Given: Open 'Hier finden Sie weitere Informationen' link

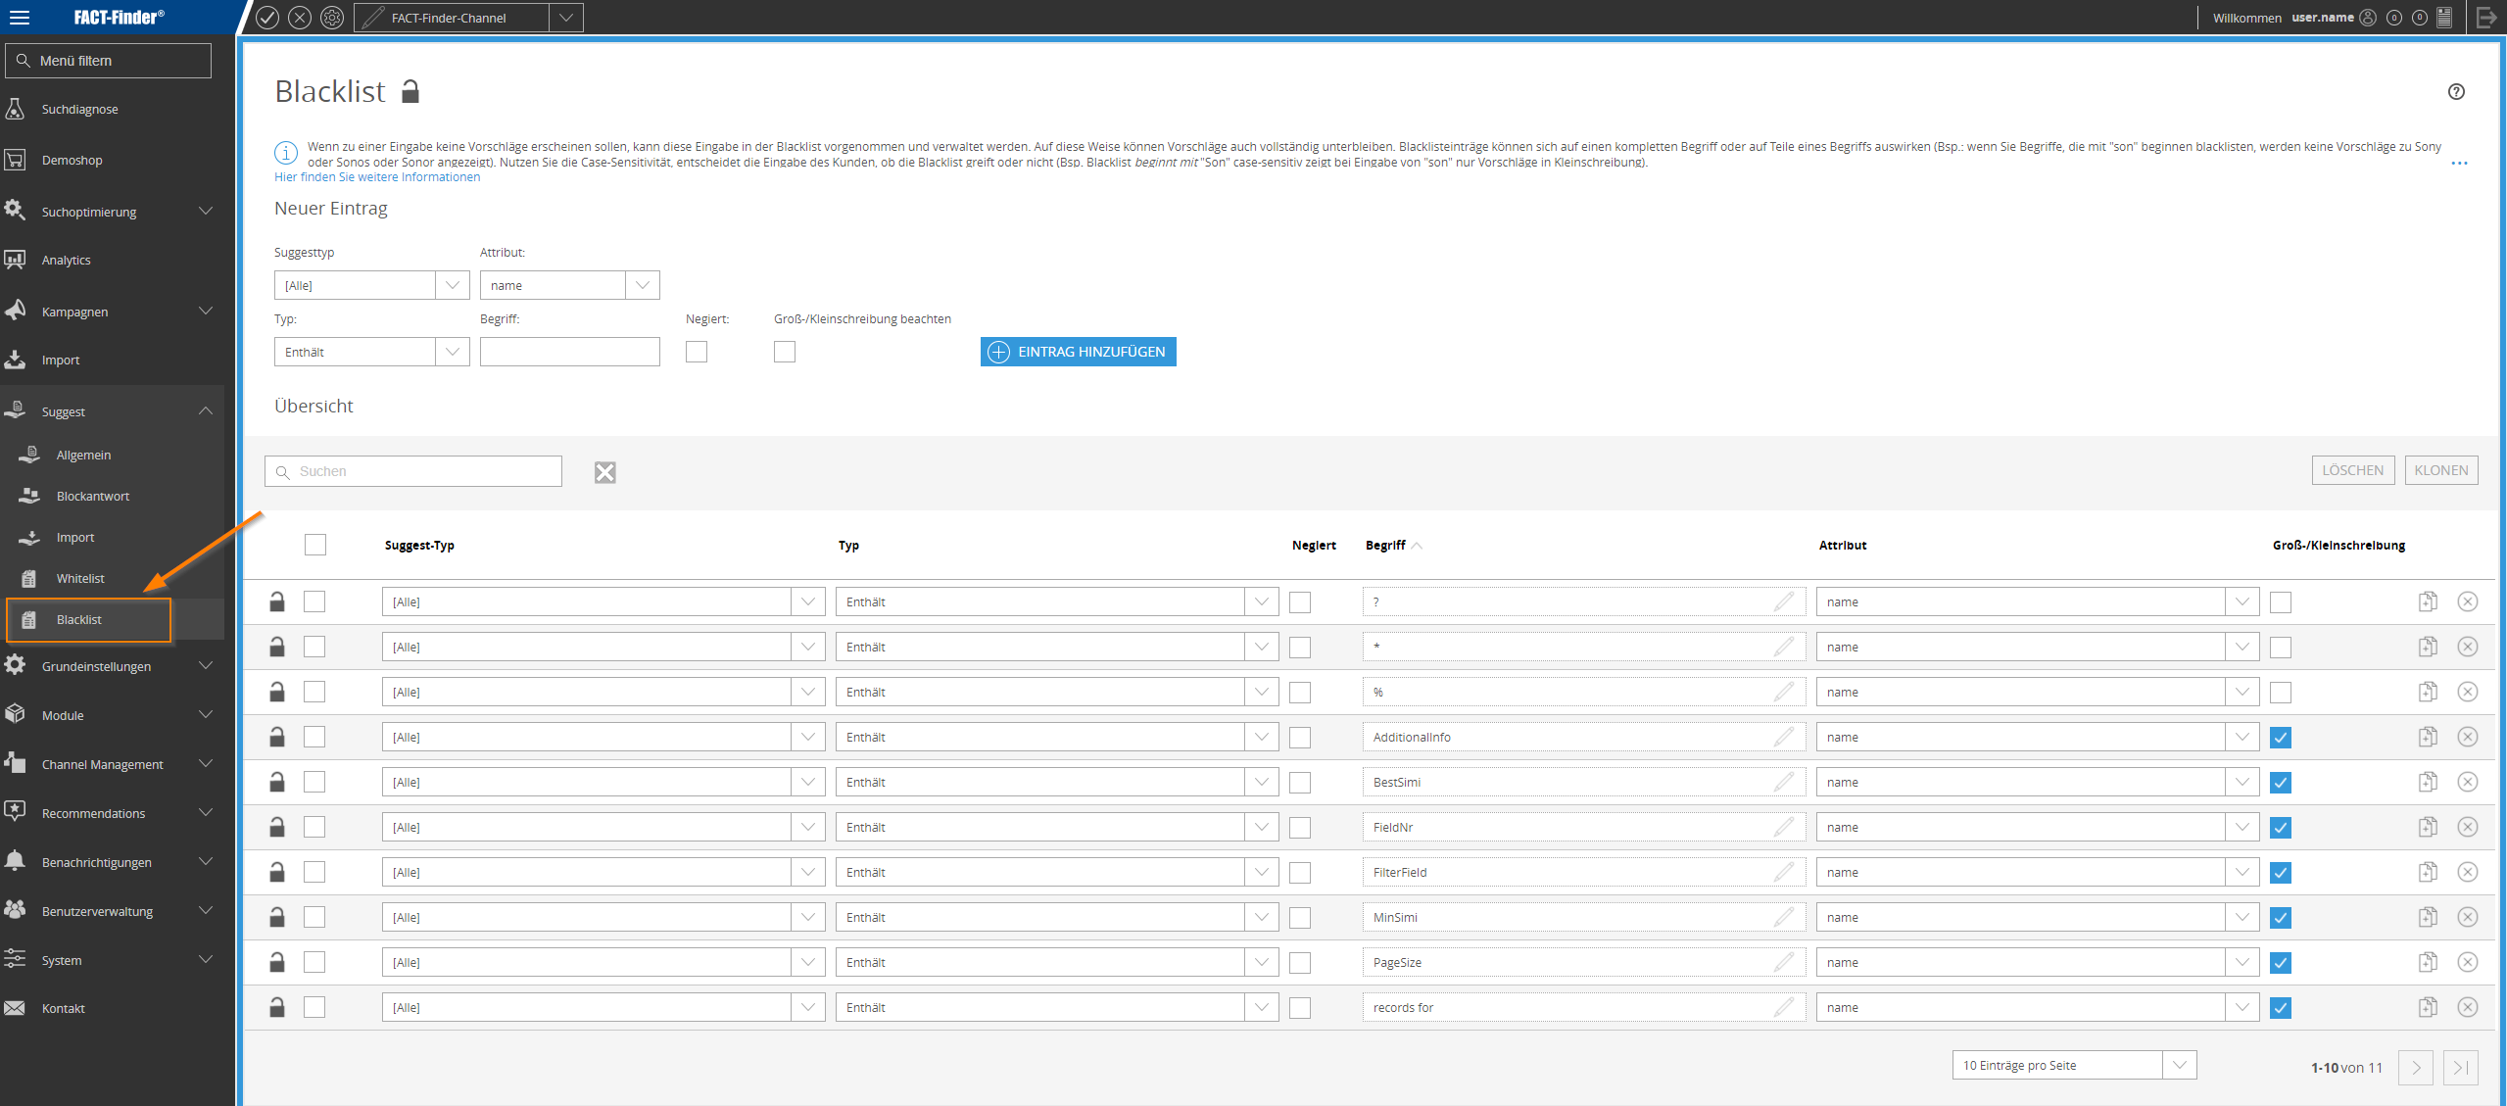Looking at the screenshot, I should pyautogui.click(x=377, y=177).
